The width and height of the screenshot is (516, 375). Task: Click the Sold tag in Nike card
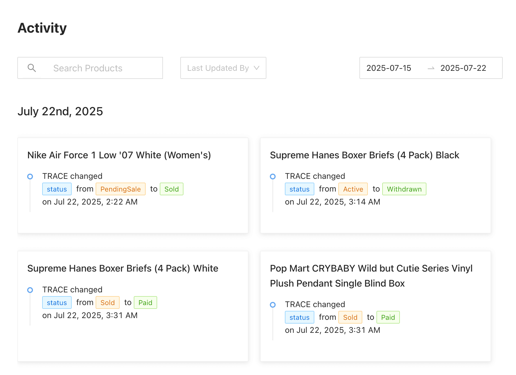click(x=171, y=189)
